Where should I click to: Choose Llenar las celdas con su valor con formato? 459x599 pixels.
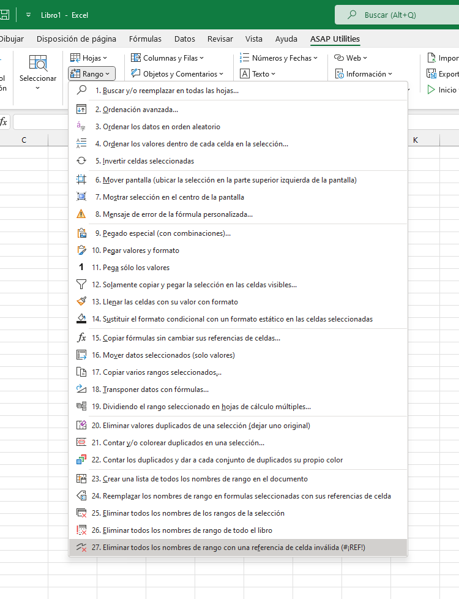(238, 301)
